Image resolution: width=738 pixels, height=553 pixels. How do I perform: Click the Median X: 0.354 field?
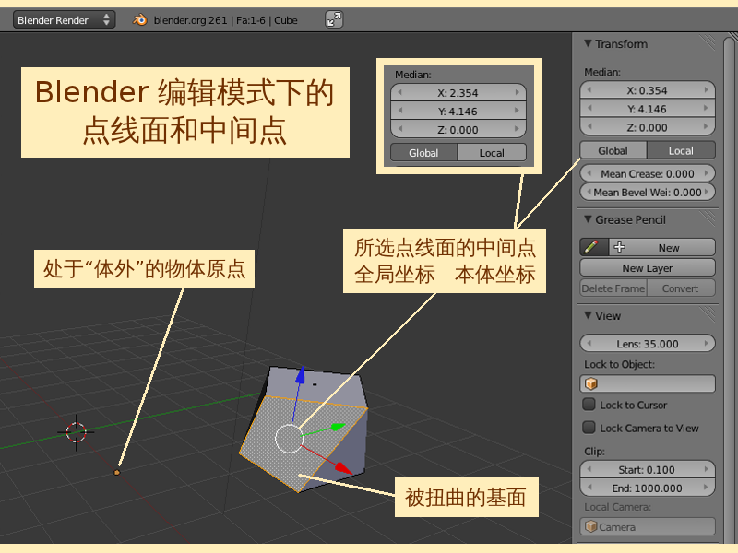pyautogui.click(x=648, y=90)
